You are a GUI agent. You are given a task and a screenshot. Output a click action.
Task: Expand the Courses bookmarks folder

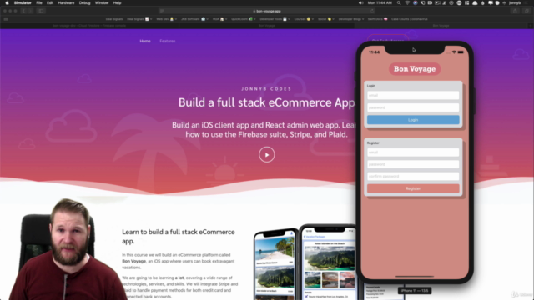coord(304,19)
